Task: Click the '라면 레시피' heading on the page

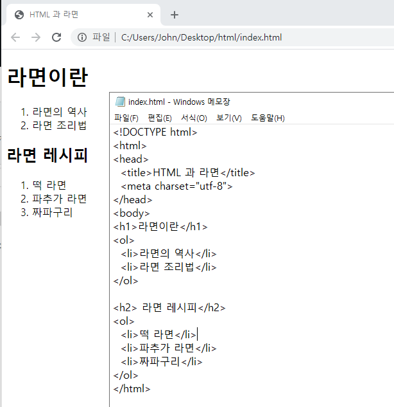Action: pos(47,155)
